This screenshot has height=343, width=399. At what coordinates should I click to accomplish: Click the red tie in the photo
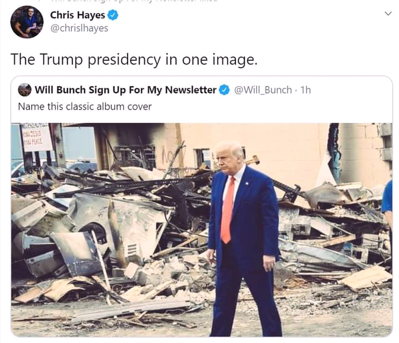[x=227, y=210]
